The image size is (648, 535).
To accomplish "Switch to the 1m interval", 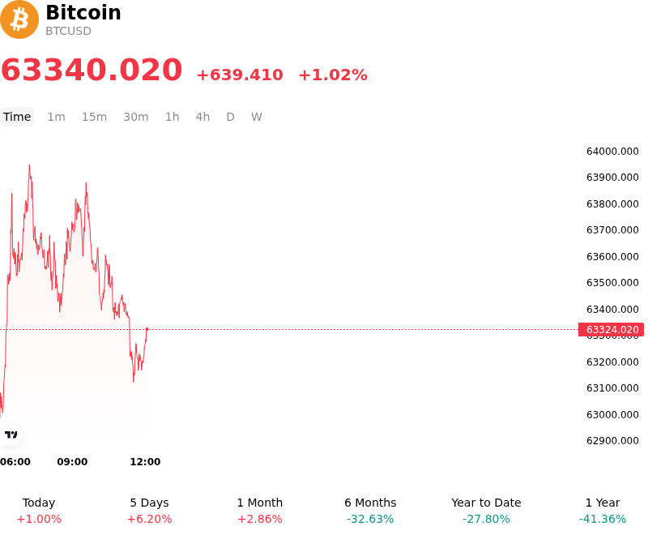I will point(56,117).
